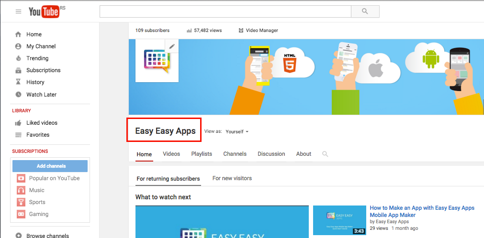
Task: Click the SUBSCRIPTIONS section heading
Action: coord(30,151)
